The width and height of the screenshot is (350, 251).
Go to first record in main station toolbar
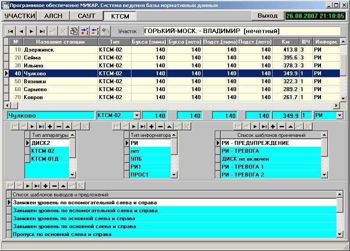point(10,31)
